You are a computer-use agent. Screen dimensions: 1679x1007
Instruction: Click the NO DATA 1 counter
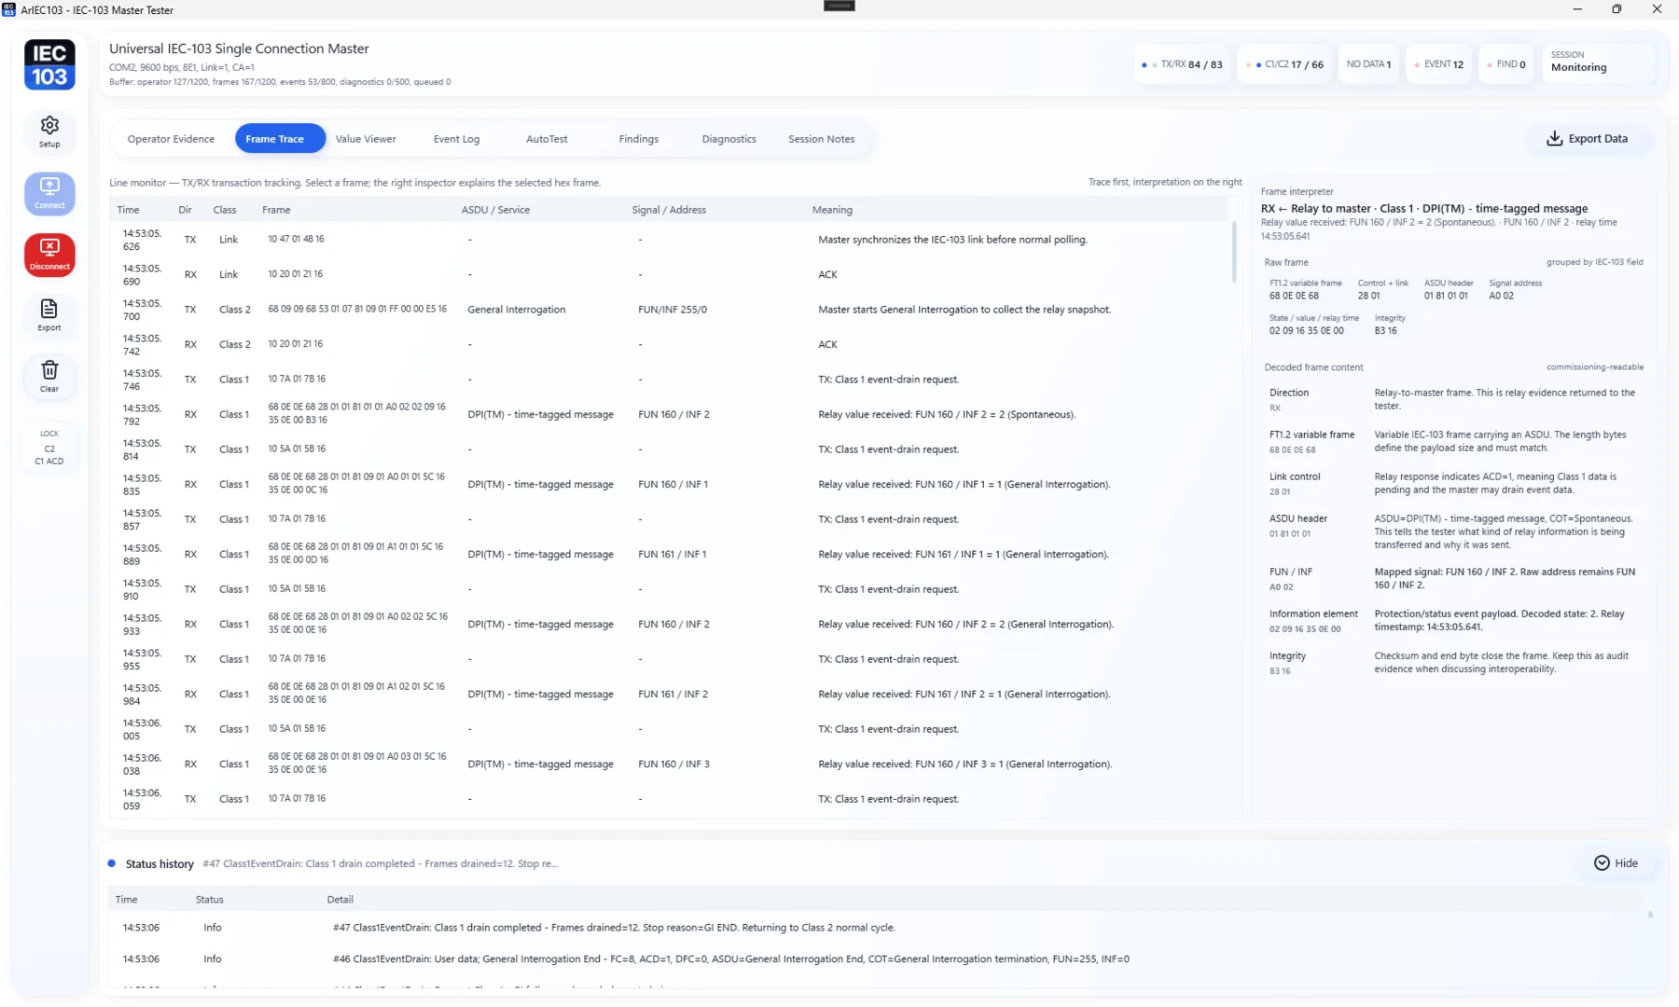coord(1368,64)
